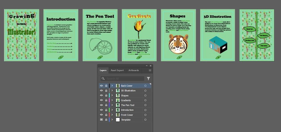281x132 pixels.
Task: Select the 3D Illustration layer name
Action: click(x=128, y=91)
